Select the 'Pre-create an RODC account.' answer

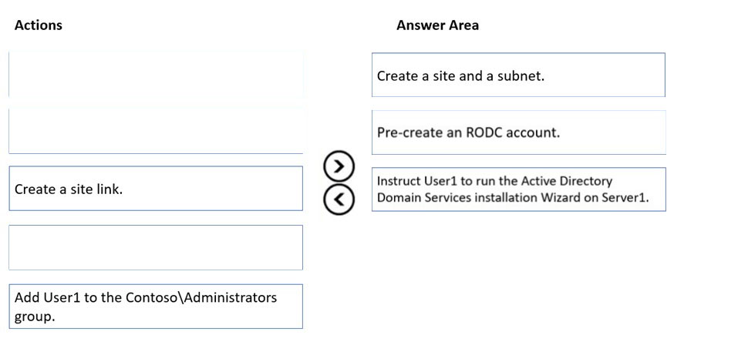click(517, 132)
